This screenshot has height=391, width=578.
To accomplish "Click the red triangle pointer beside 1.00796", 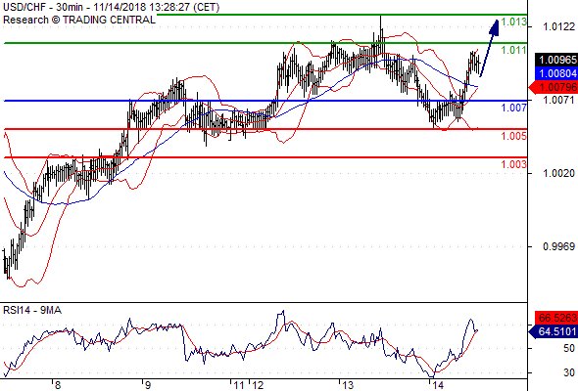I will (x=531, y=88).
